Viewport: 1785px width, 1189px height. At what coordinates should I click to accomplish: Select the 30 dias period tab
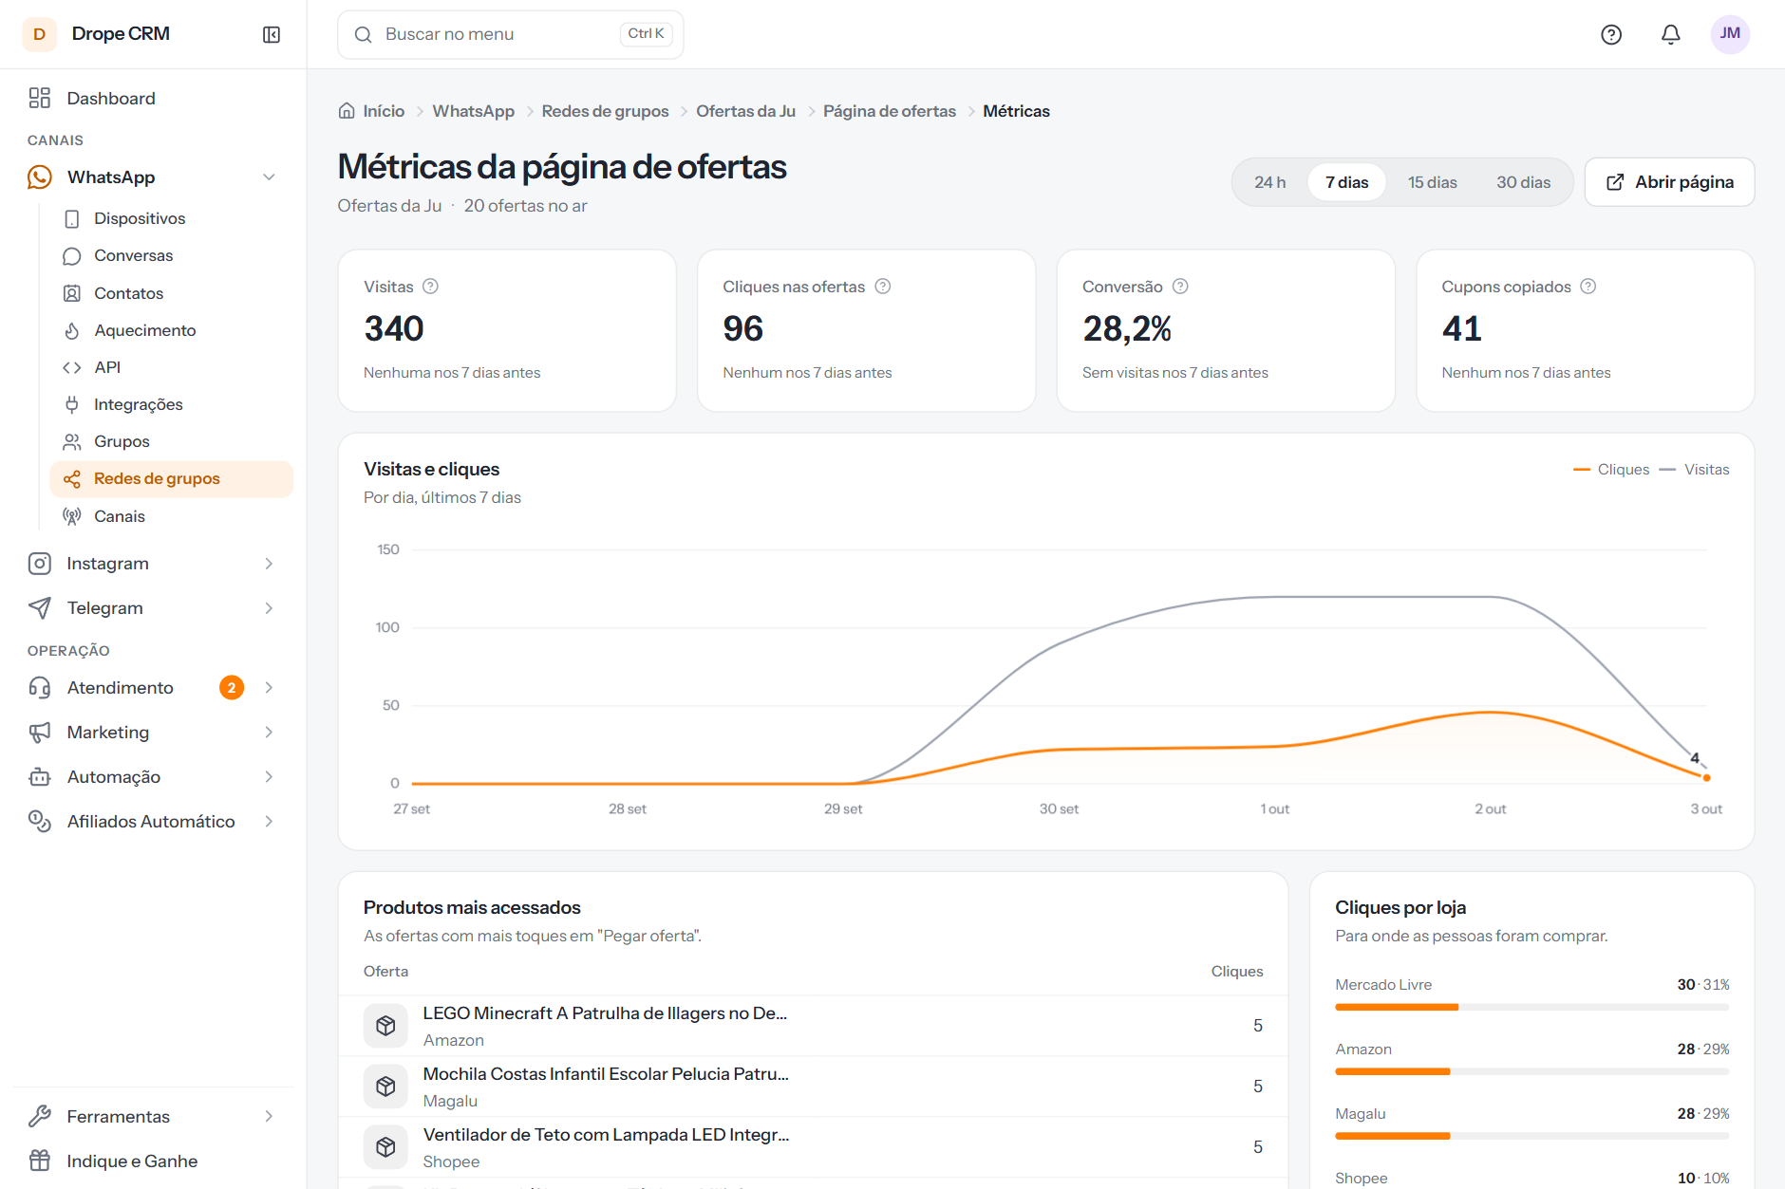[x=1523, y=182]
